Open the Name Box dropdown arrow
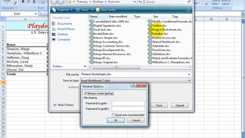Image resolution: width=245 pixels, height=138 pixels. pos(36,14)
